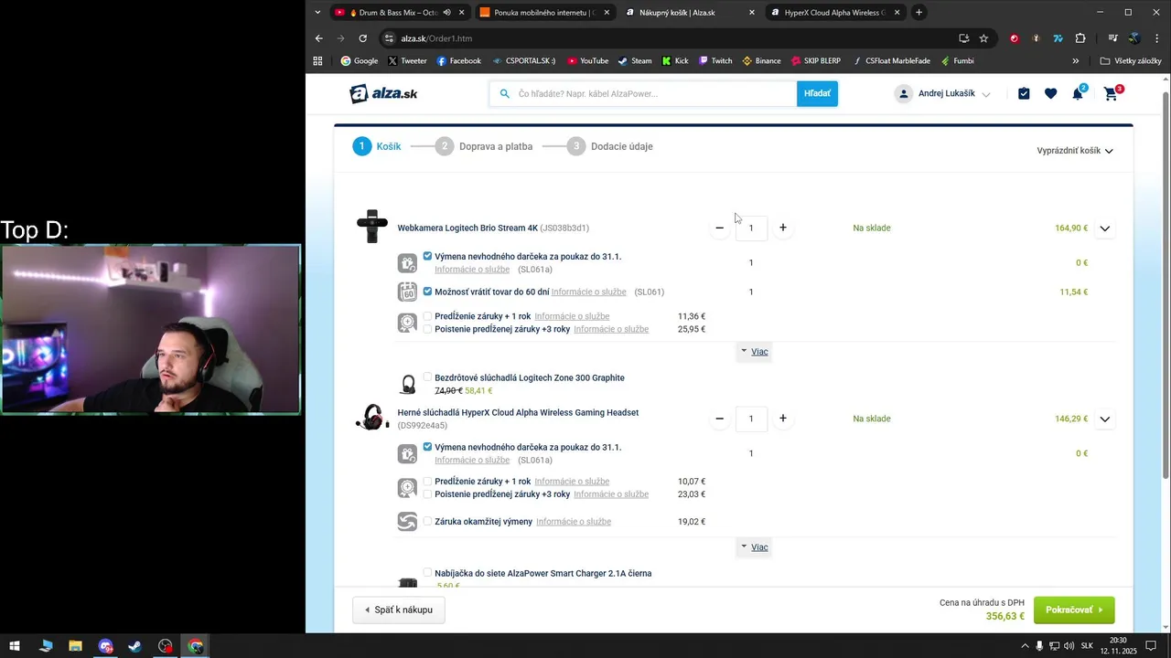
Task: Open YouTube bookmark
Action: (587, 61)
